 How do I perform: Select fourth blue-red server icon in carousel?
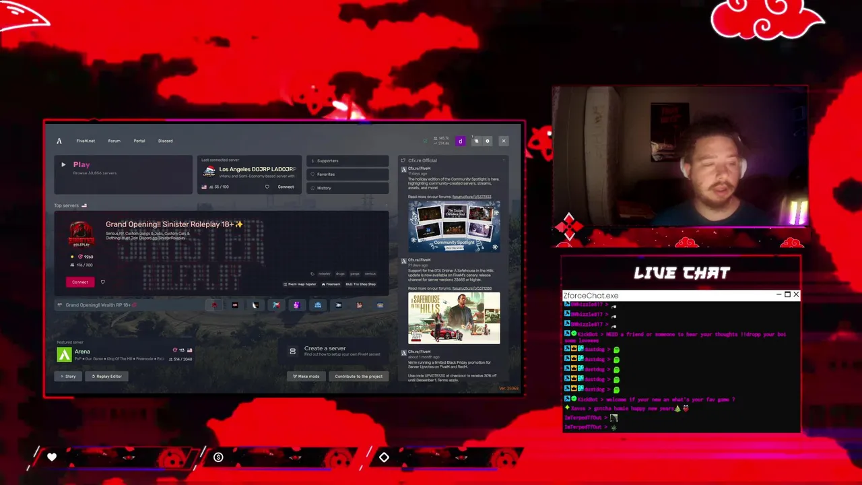tap(276, 305)
